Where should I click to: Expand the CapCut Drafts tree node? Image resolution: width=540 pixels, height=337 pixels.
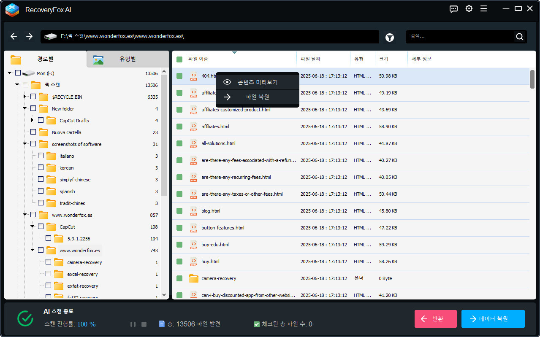click(33, 121)
